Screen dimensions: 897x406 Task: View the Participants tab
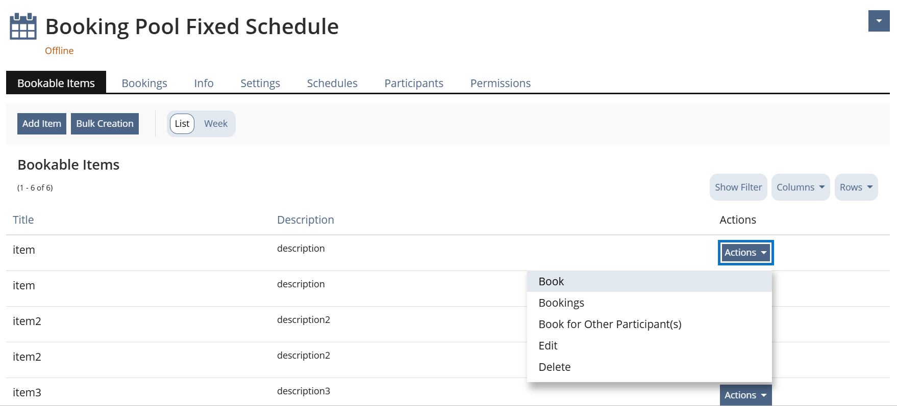coord(413,83)
